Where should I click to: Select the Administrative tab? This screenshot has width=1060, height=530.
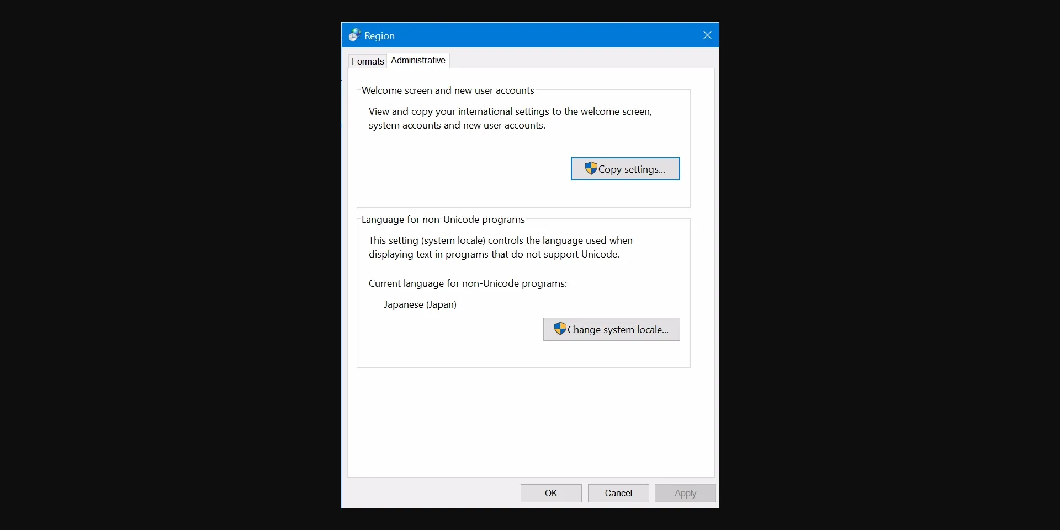click(418, 61)
